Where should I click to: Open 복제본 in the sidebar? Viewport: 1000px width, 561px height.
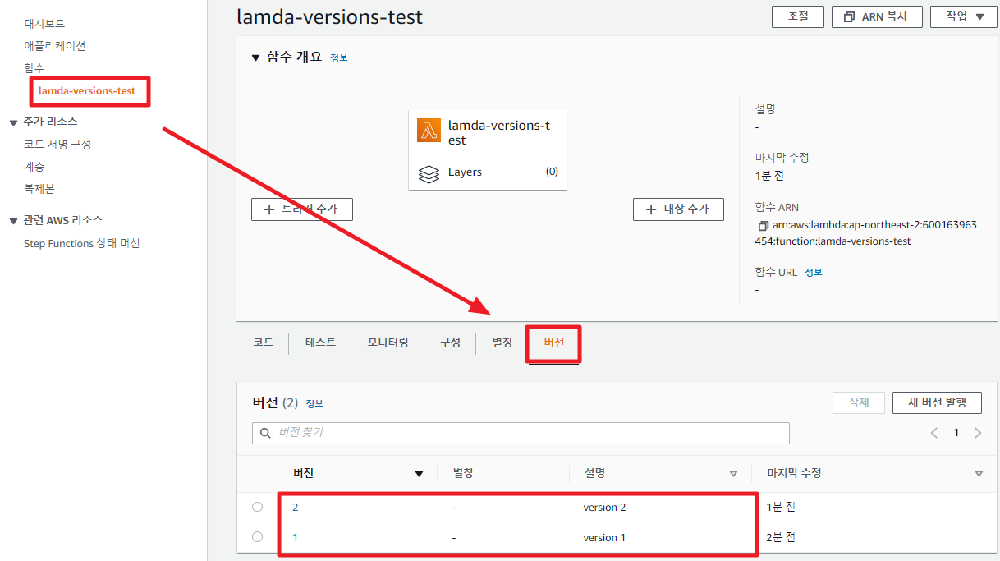(39, 188)
